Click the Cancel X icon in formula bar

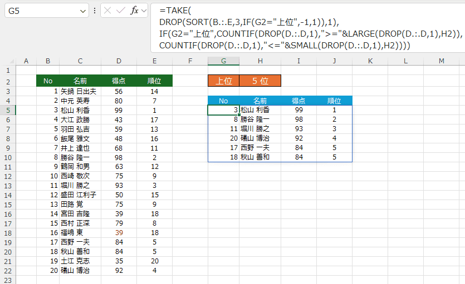[108, 11]
